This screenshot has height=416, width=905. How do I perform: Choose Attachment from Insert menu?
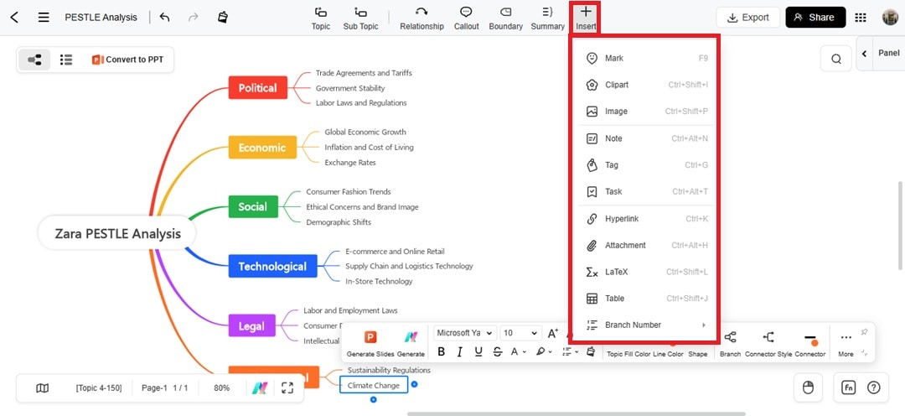[646, 246]
